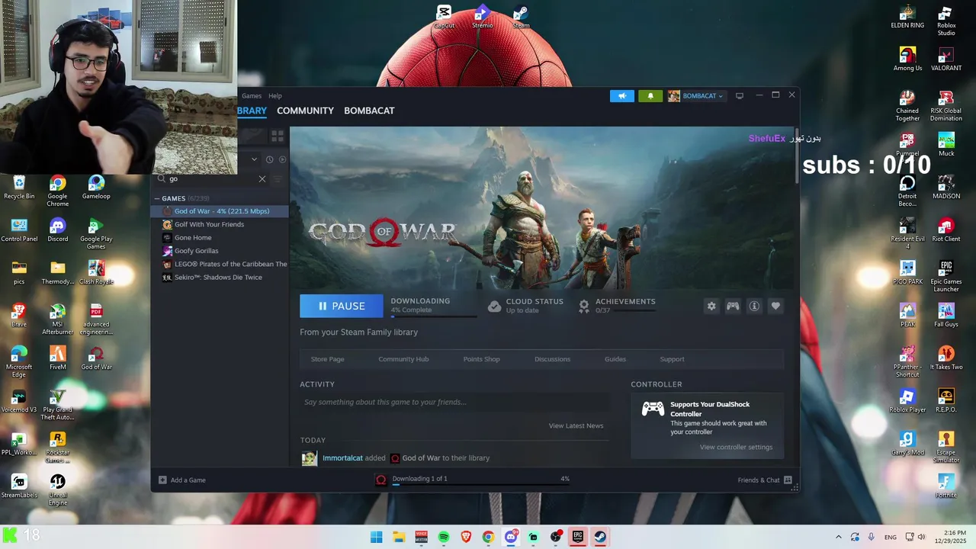Screen dimensions: 976x549
Task: Sort library by recent activity clock icon
Action: click(269, 159)
